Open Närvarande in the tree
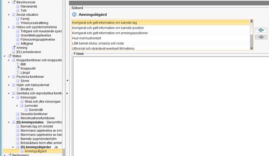 [28, 6]
